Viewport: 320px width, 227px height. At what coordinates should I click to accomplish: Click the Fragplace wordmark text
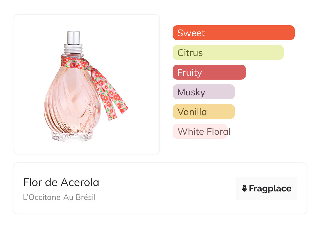click(x=270, y=188)
